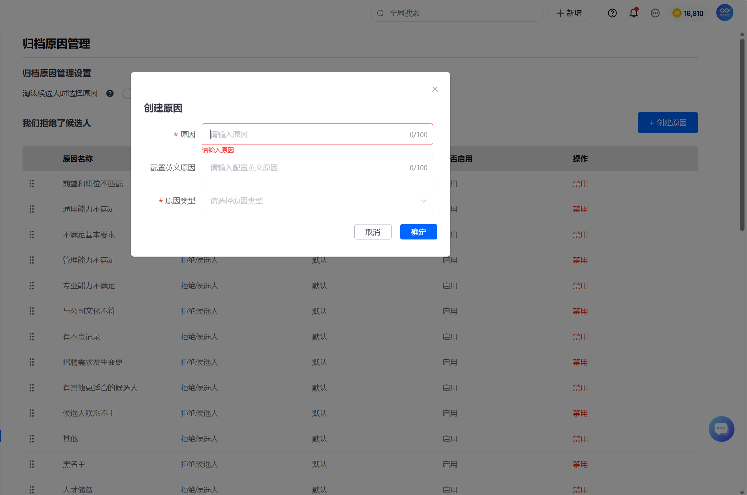Click drag handle for 其他 row

pyautogui.click(x=31, y=439)
